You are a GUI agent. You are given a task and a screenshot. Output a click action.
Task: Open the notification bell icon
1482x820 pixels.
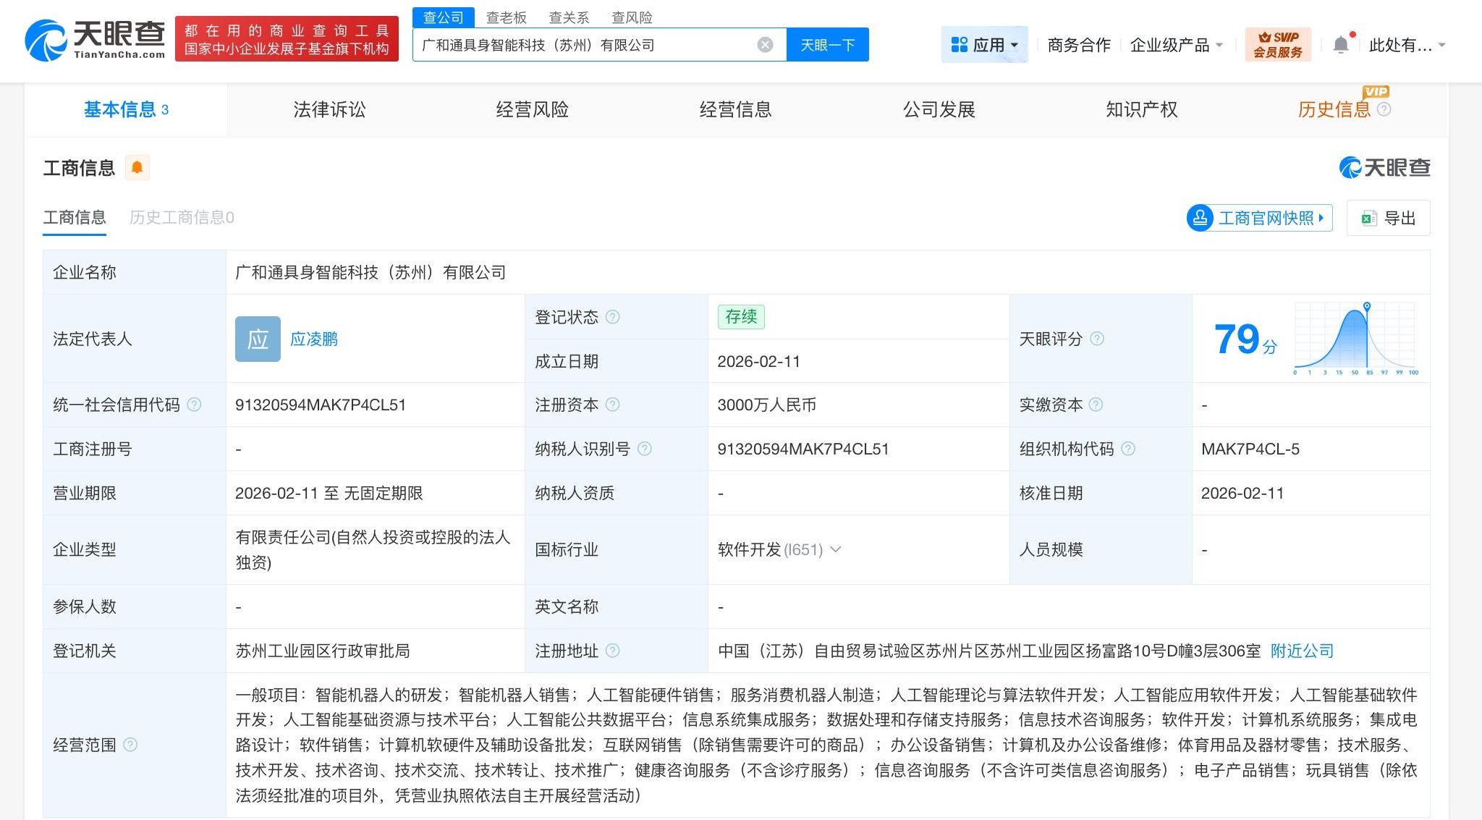tap(1340, 45)
